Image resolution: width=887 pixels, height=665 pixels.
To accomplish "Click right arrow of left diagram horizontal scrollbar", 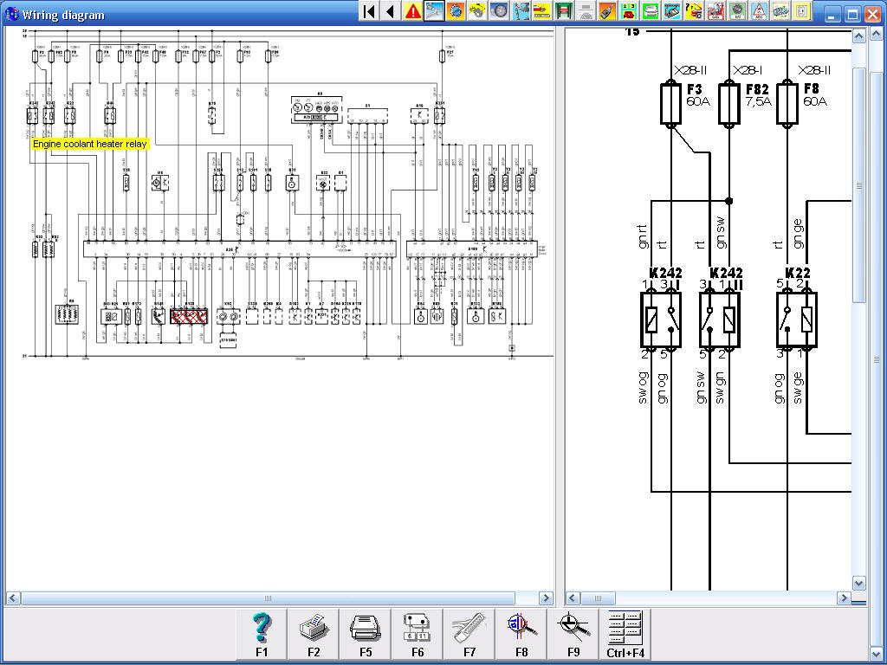I will click(x=546, y=598).
